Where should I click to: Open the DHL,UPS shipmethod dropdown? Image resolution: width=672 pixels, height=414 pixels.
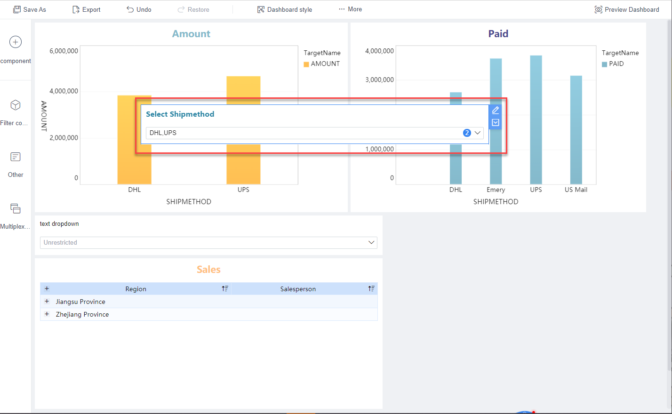coord(314,133)
